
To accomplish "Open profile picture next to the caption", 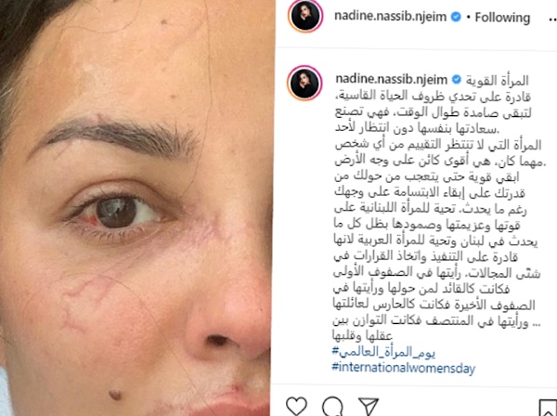I will 304,84.
